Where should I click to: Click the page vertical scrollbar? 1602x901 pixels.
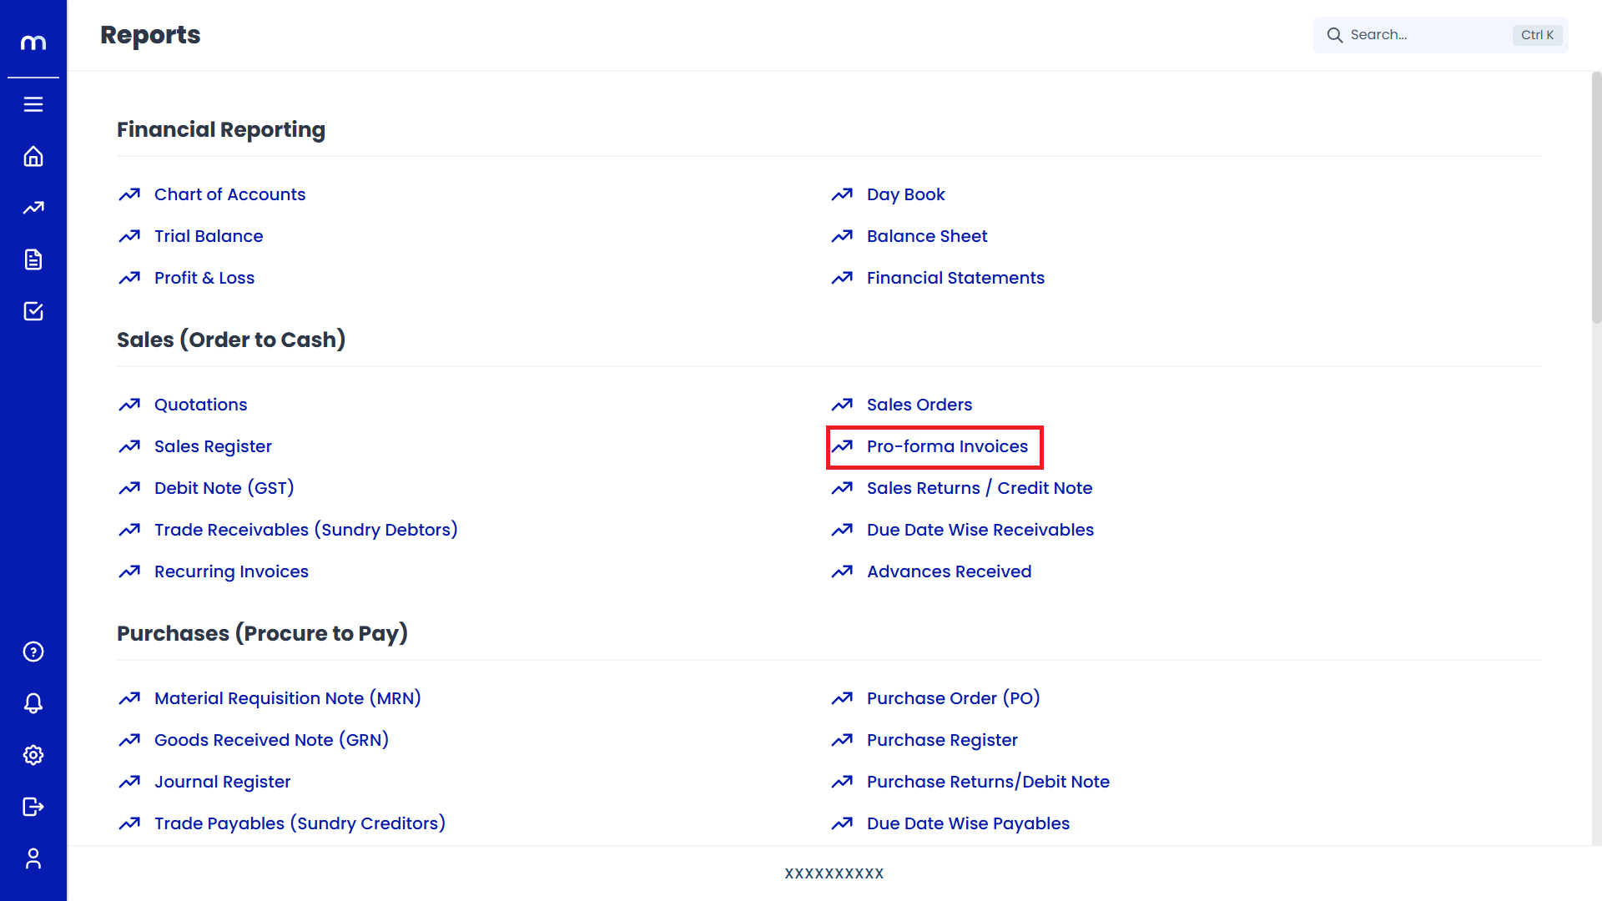pyautogui.click(x=1596, y=198)
